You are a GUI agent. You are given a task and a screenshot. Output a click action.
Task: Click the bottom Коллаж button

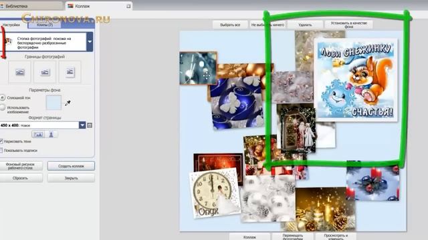[249, 237]
